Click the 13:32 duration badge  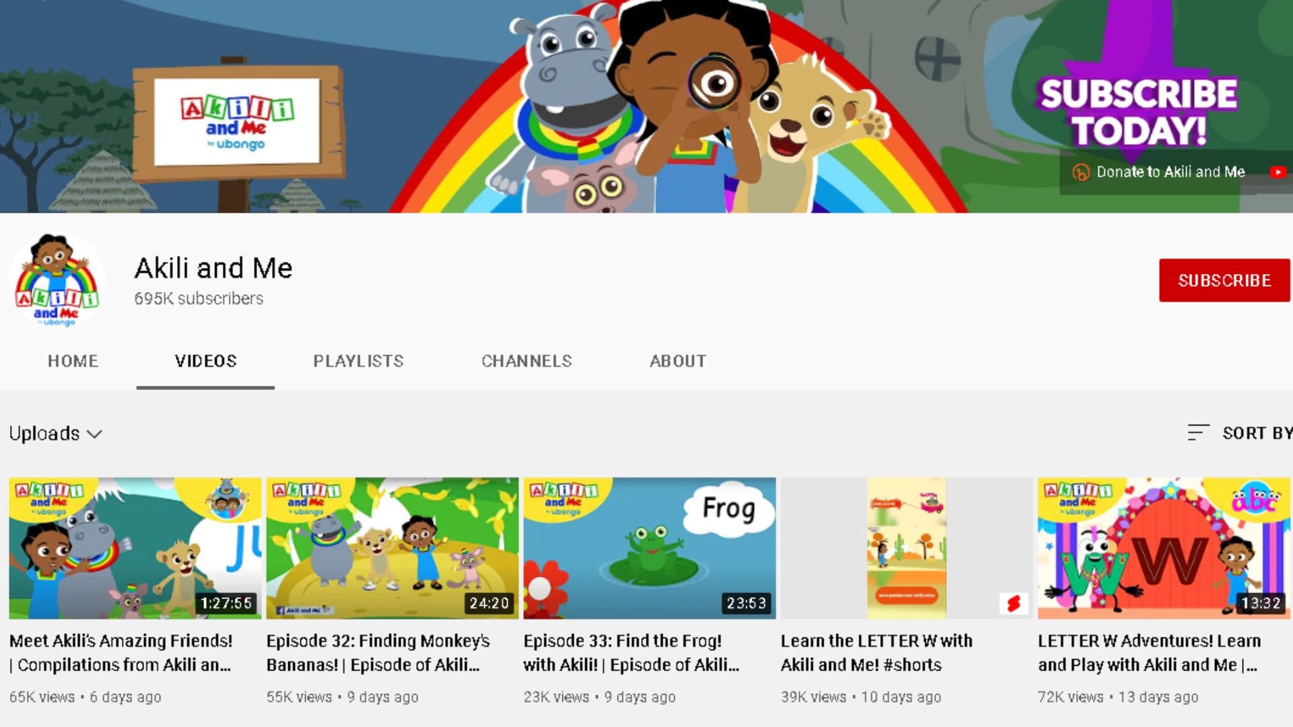(1261, 603)
